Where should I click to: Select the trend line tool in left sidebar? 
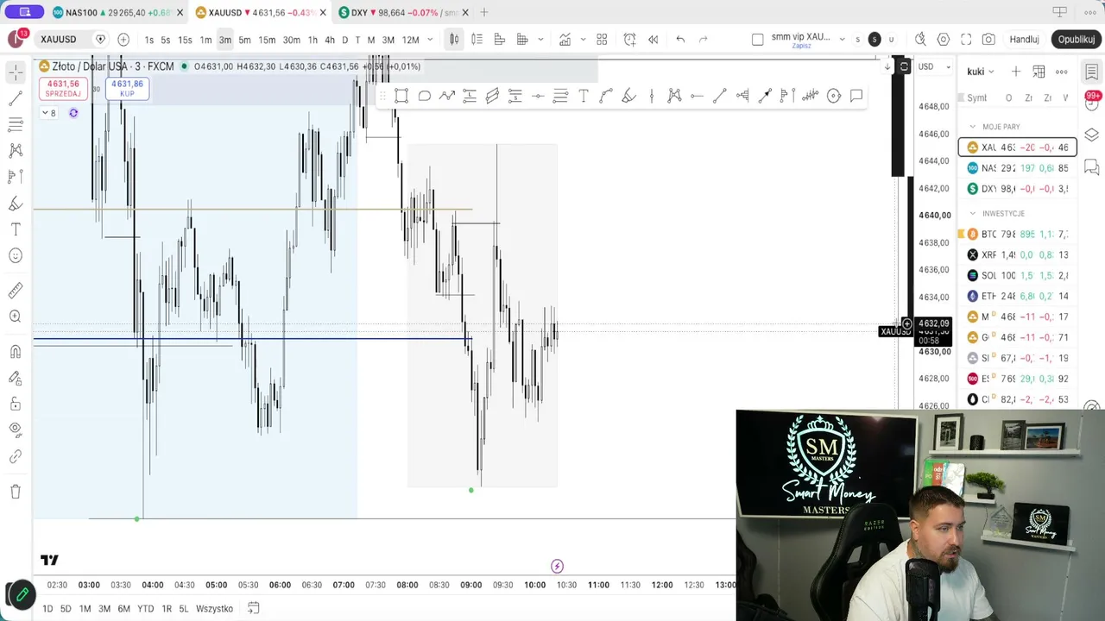[16, 99]
